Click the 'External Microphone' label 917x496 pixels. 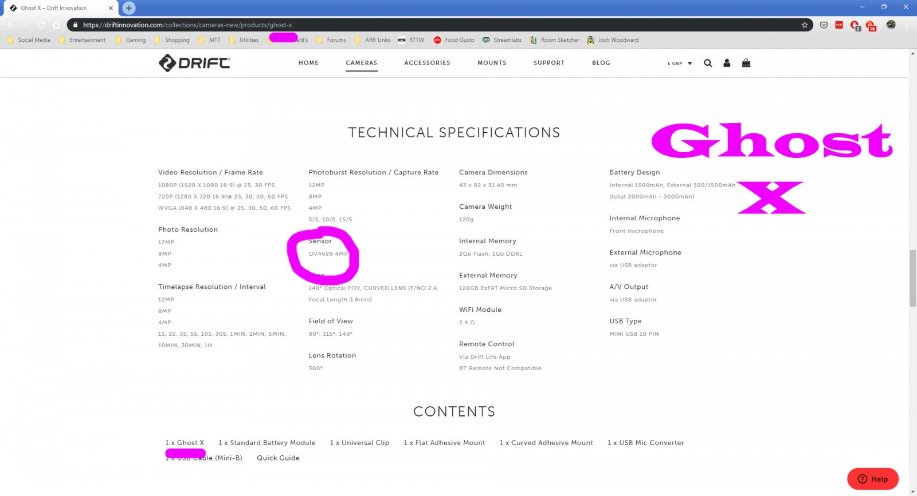pyautogui.click(x=645, y=252)
